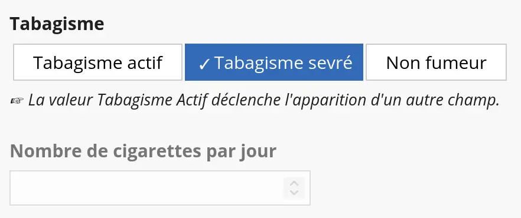Click the word 'cigarettes' in the field label
Viewport: 521px width, 218px height.
157,152
